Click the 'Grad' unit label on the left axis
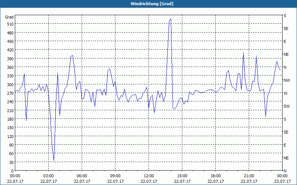 (x=9, y=17)
